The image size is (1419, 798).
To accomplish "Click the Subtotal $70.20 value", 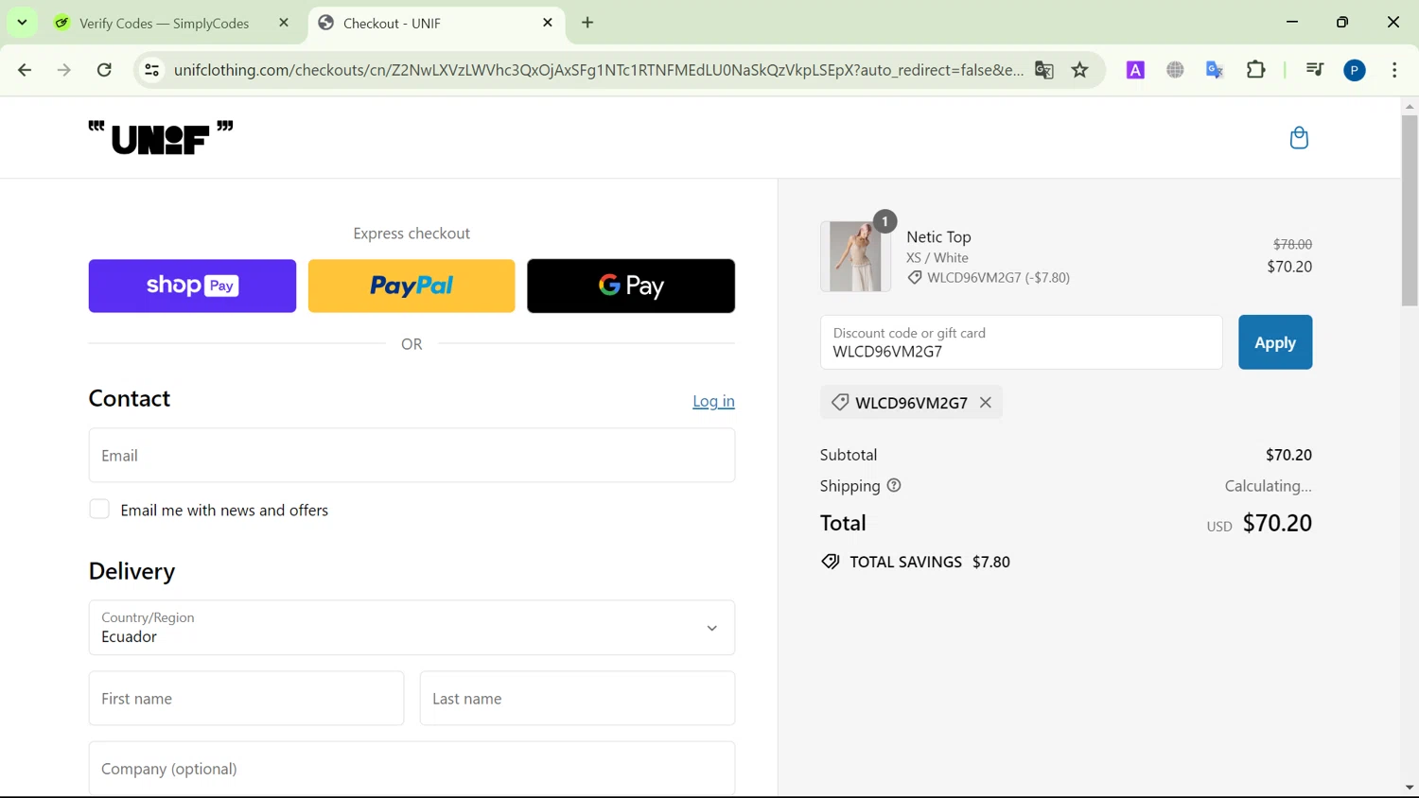I will click(1288, 455).
